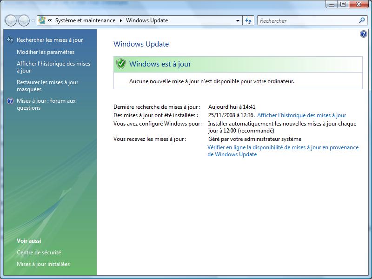Click the Forward navigation arrow button
Image resolution: width=372 pixels, height=279 pixels.
point(24,20)
